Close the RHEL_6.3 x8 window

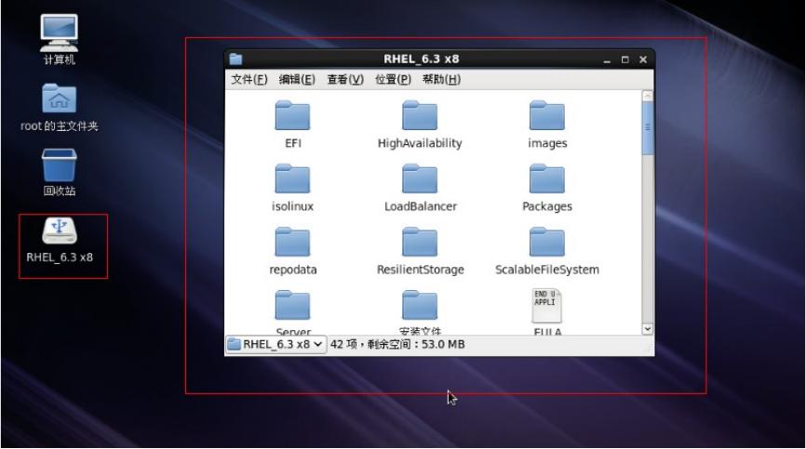pyautogui.click(x=643, y=60)
